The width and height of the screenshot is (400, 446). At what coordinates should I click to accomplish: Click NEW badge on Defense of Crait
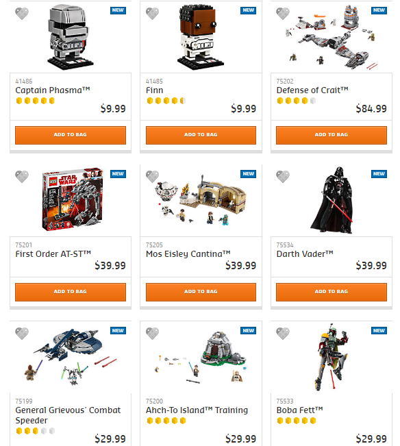click(379, 10)
